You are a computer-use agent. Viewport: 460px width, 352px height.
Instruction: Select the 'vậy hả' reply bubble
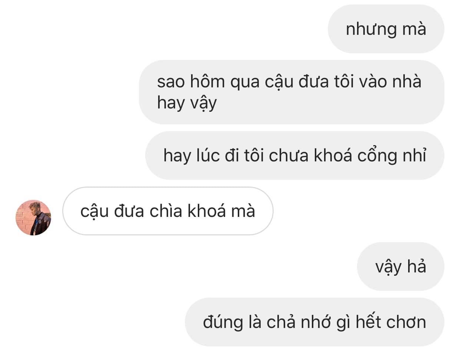tap(401, 266)
